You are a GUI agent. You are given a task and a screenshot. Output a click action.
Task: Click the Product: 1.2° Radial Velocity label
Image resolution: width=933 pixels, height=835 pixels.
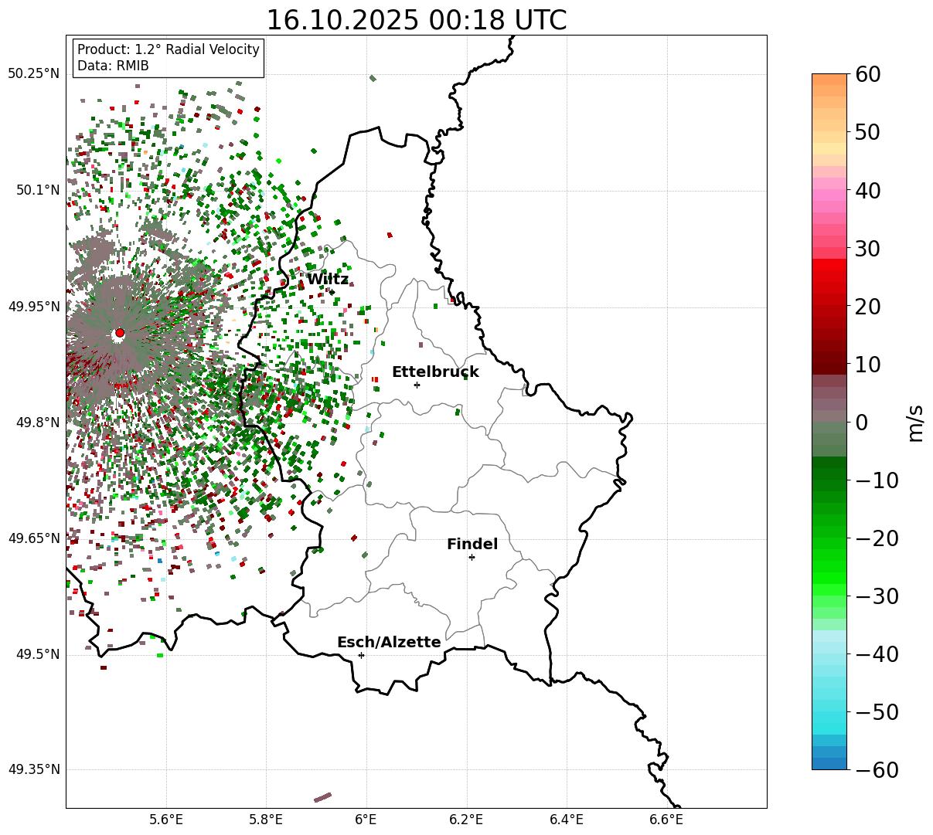click(x=169, y=49)
